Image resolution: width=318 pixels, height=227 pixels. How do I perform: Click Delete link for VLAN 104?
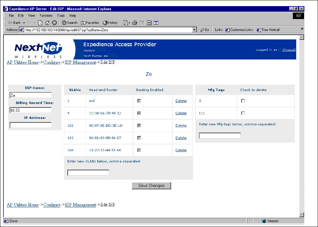point(181,150)
